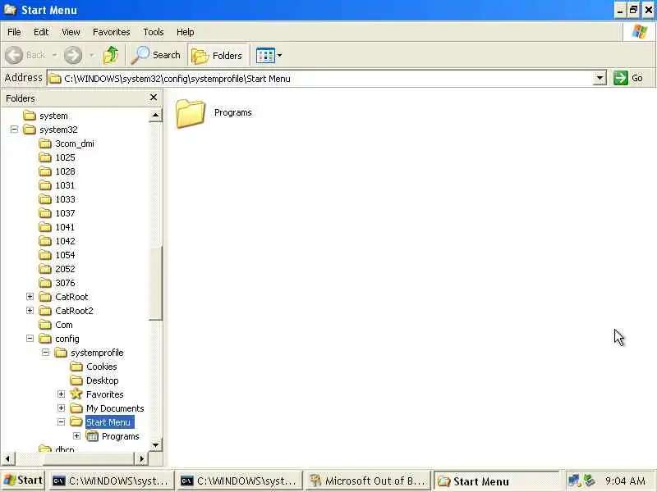Select folder icon for 1037

point(45,213)
